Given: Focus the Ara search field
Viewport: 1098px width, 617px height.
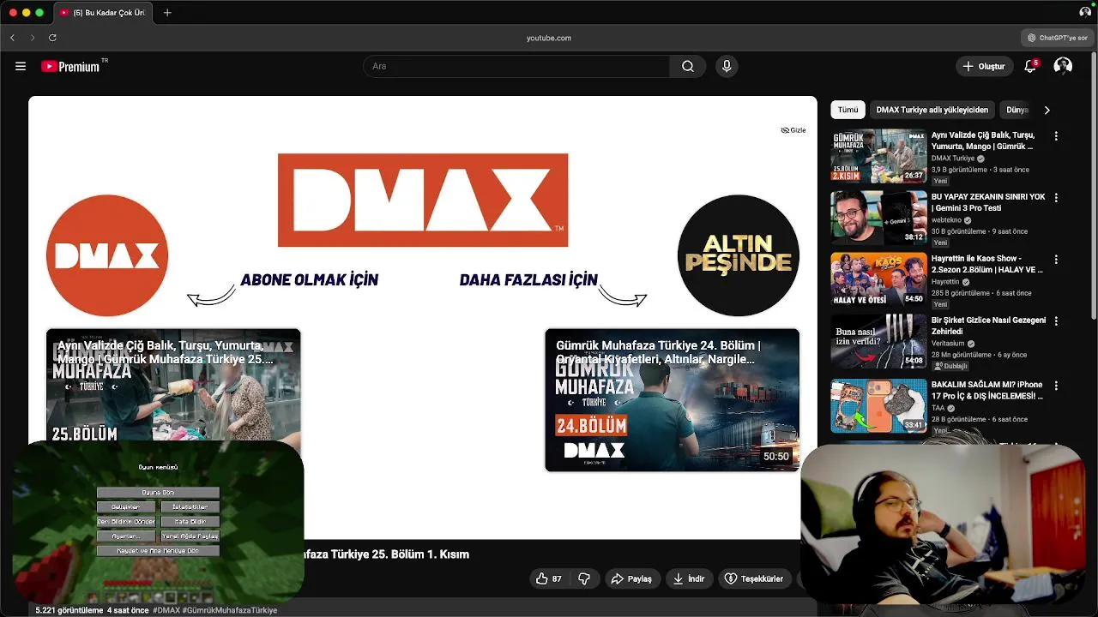Looking at the screenshot, I should pos(516,66).
